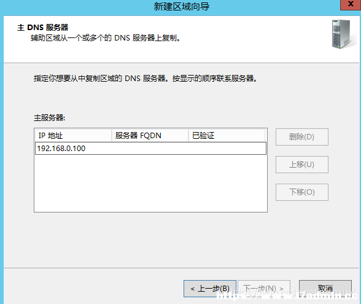Click the instruction text about 复制区域

(x=146, y=79)
